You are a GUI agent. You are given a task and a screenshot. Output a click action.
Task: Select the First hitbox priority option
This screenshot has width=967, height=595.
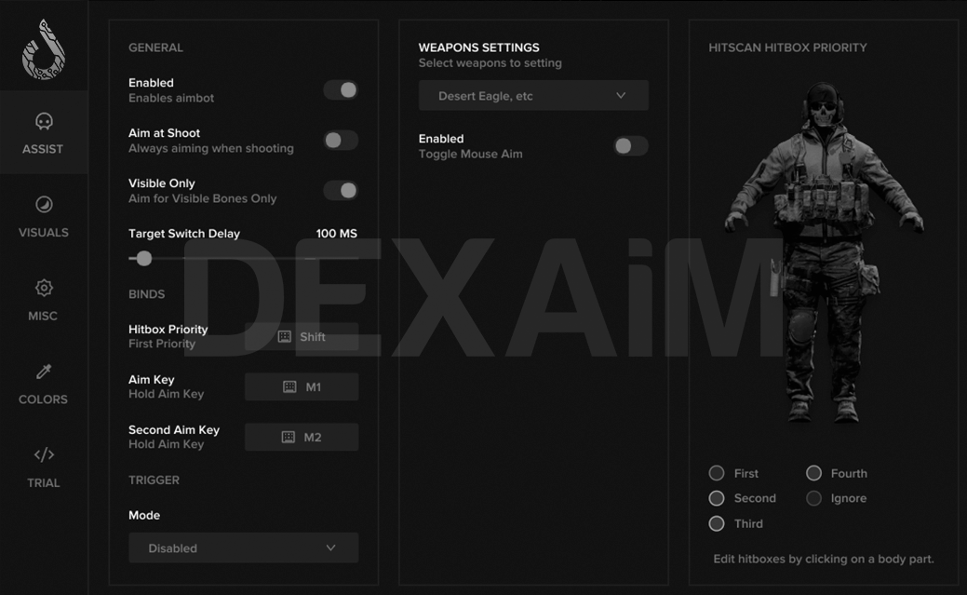point(717,474)
